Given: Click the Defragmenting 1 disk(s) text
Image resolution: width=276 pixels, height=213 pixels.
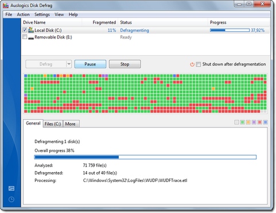Looking at the screenshot, I should [57, 142].
